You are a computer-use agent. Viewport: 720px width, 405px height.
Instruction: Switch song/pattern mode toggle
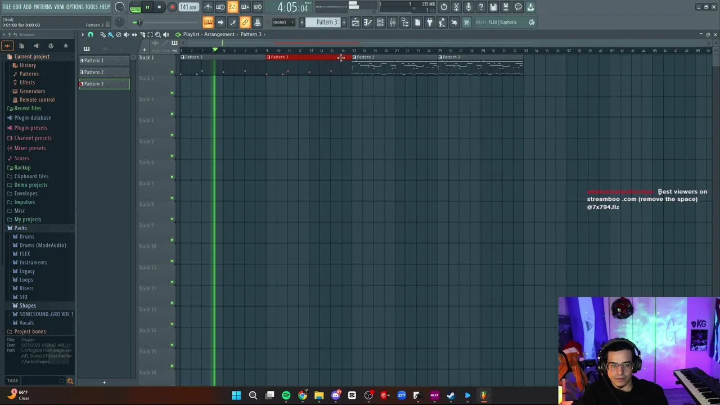point(136,7)
